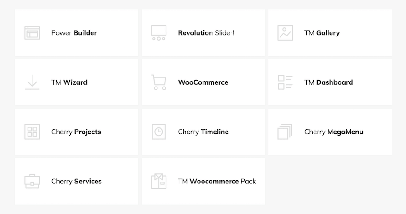The image size is (406, 214).
Task: Click the TM Gallery picture icon
Action: (285, 33)
